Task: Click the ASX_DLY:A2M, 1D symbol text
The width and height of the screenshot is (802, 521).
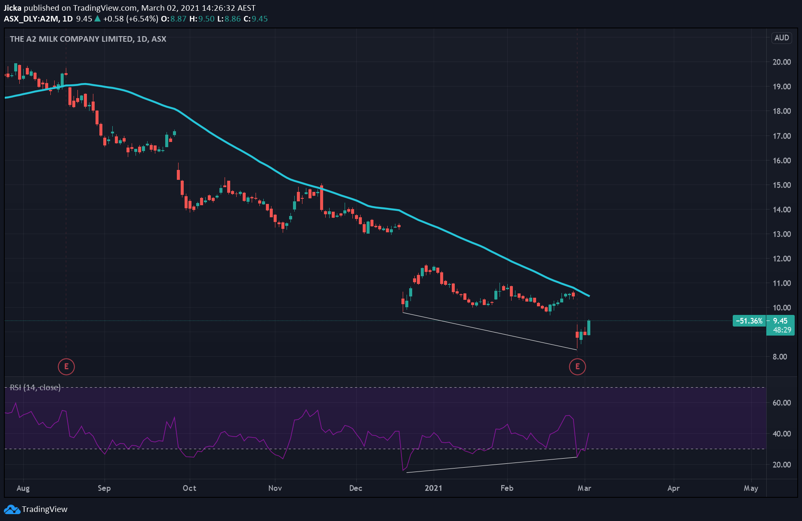Action: click(38, 19)
